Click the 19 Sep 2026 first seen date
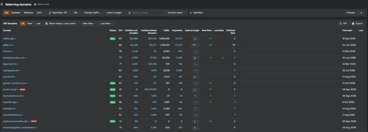 349,39
